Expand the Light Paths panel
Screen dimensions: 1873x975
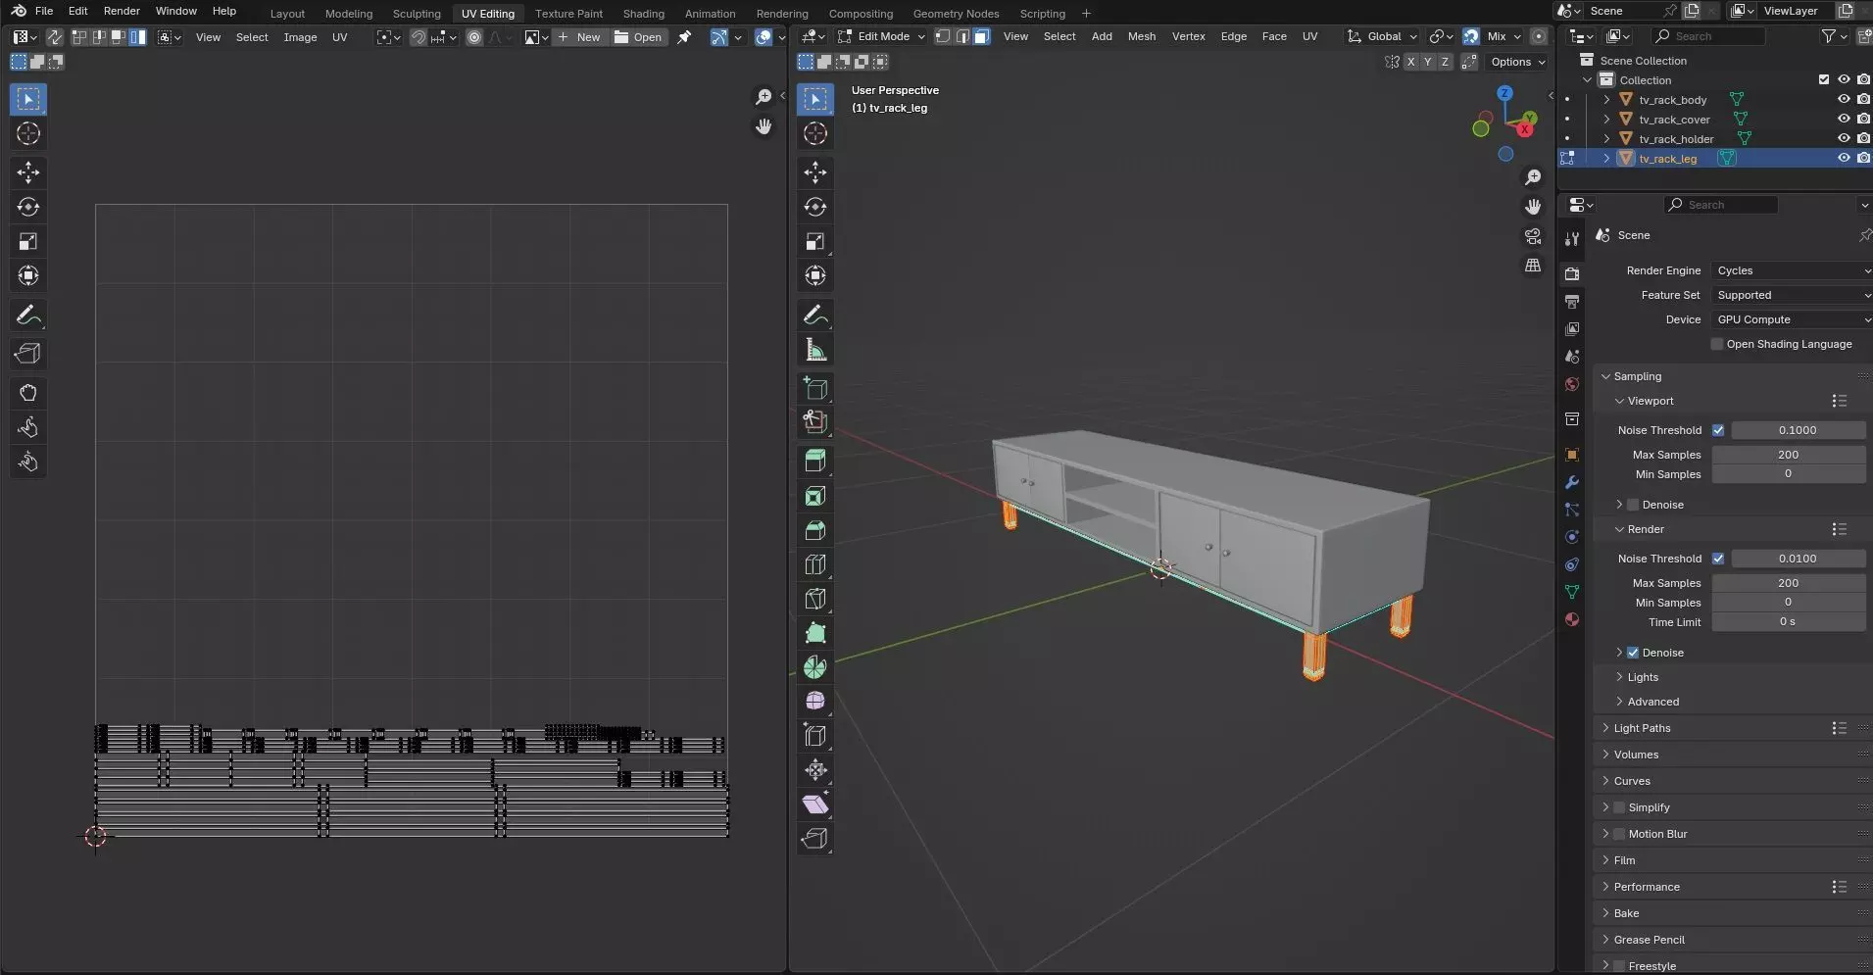coord(1642,728)
